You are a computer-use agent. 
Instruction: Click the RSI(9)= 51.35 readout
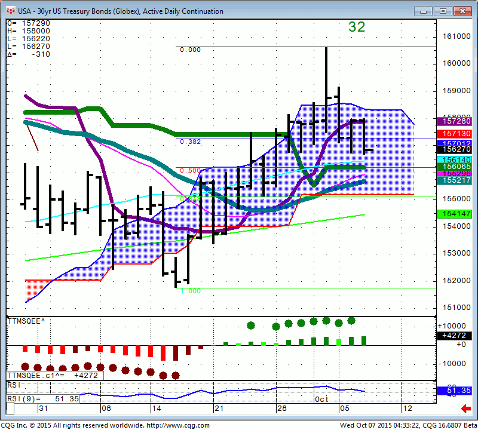click(43, 399)
